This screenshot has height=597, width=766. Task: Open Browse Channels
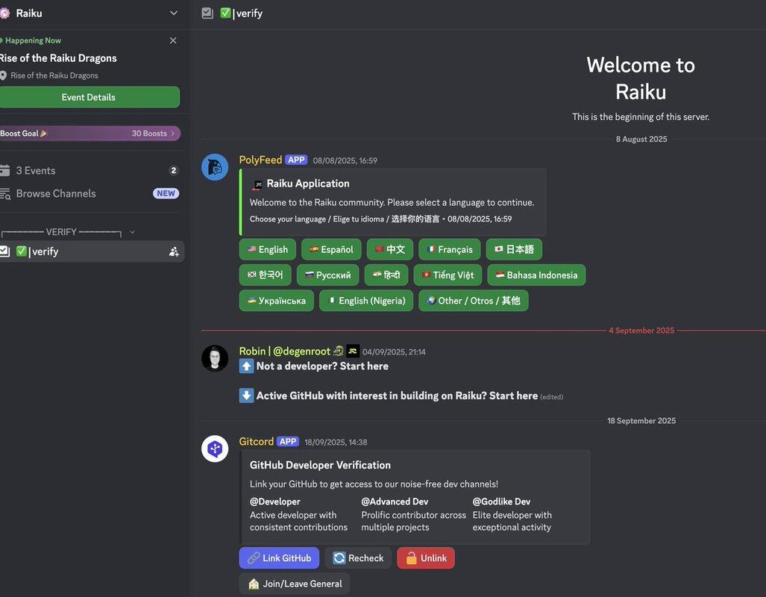pos(56,193)
